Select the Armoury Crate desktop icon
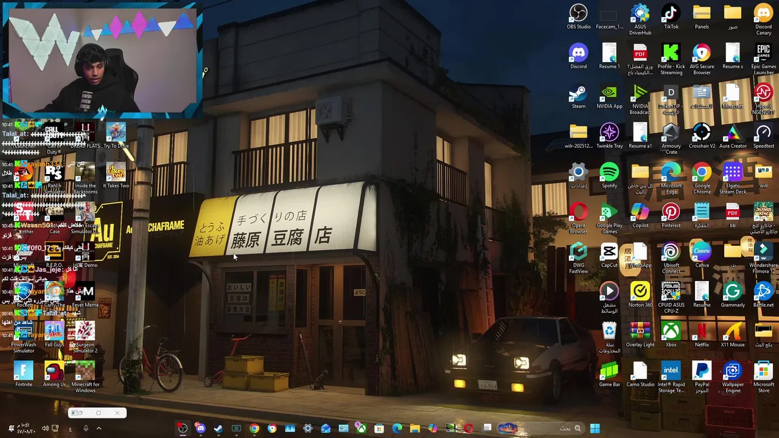 (x=671, y=139)
